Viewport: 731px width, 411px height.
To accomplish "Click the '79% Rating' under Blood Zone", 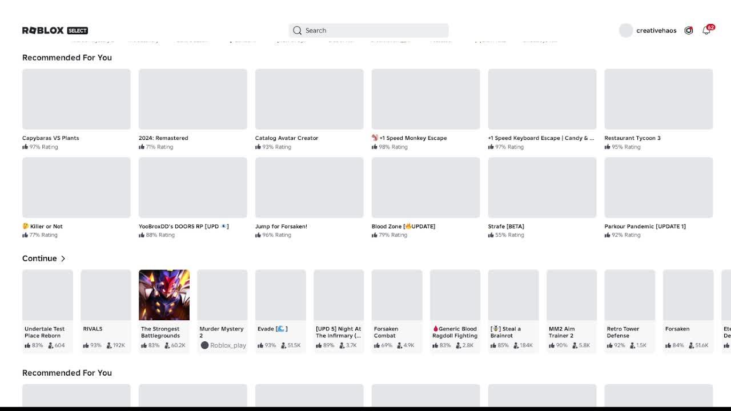I will pyautogui.click(x=393, y=235).
